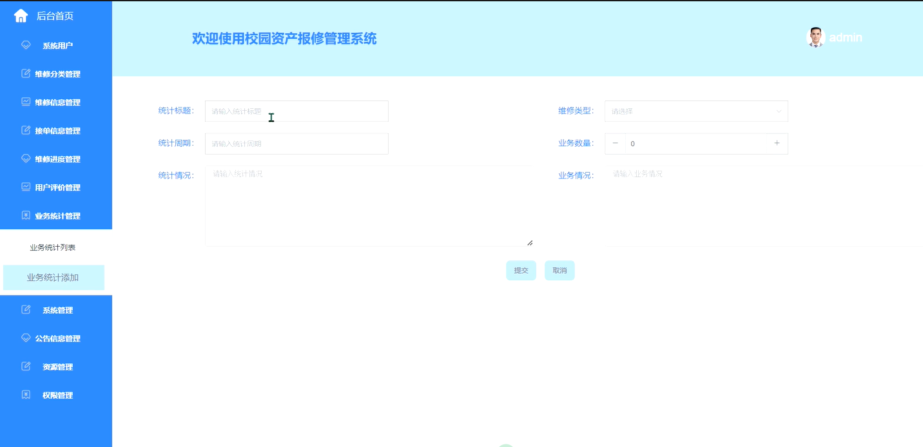Viewport: 923px width, 447px height.
Task: Click the 提交 submit button
Action: 521,271
